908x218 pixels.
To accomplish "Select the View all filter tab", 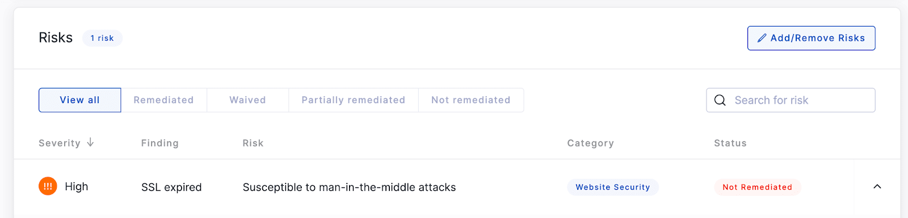I will 80,100.
